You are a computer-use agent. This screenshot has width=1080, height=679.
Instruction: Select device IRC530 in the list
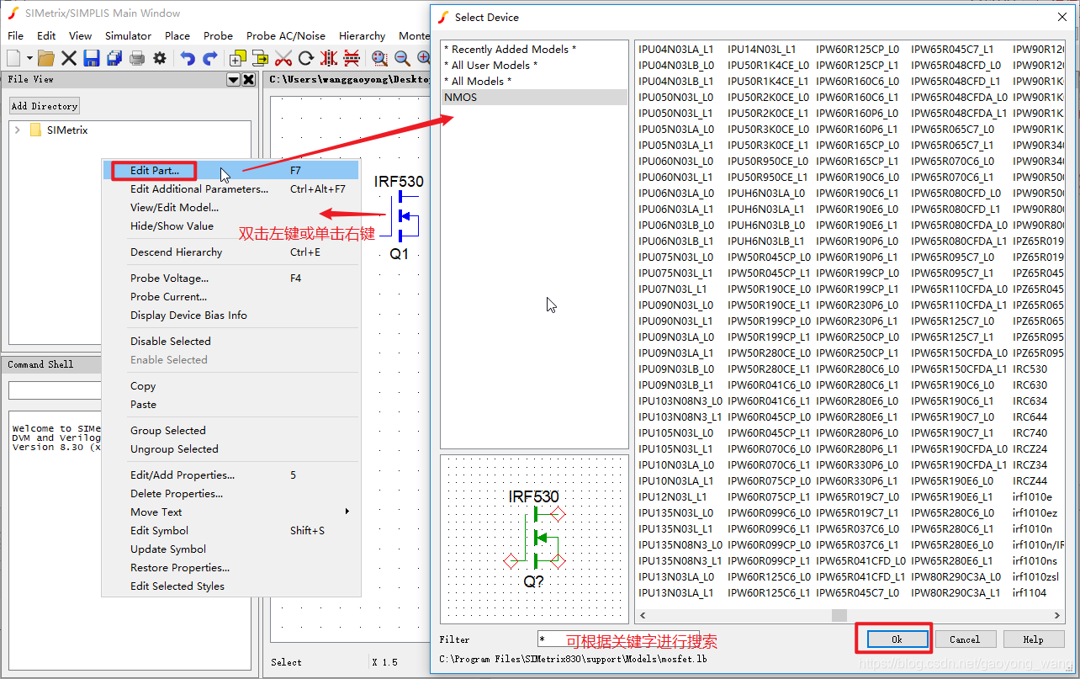1030,369
